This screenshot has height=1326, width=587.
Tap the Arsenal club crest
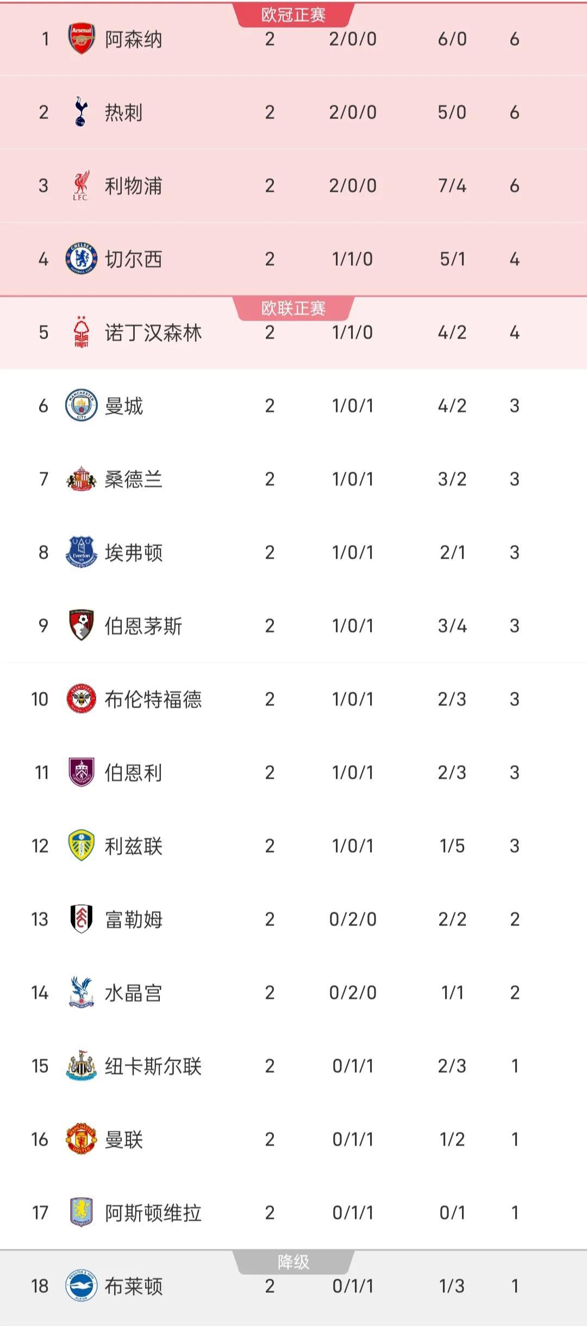point(81,39)
